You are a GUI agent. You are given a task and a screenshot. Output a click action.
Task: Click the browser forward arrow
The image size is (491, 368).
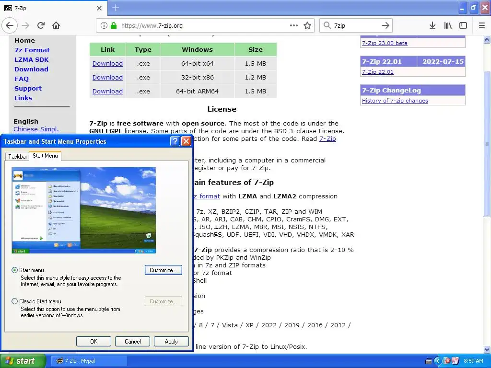(x=25, y=25)
